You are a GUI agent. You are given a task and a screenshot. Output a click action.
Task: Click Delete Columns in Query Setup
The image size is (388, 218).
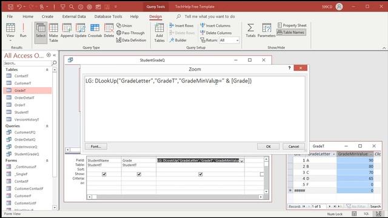[216, 33]
